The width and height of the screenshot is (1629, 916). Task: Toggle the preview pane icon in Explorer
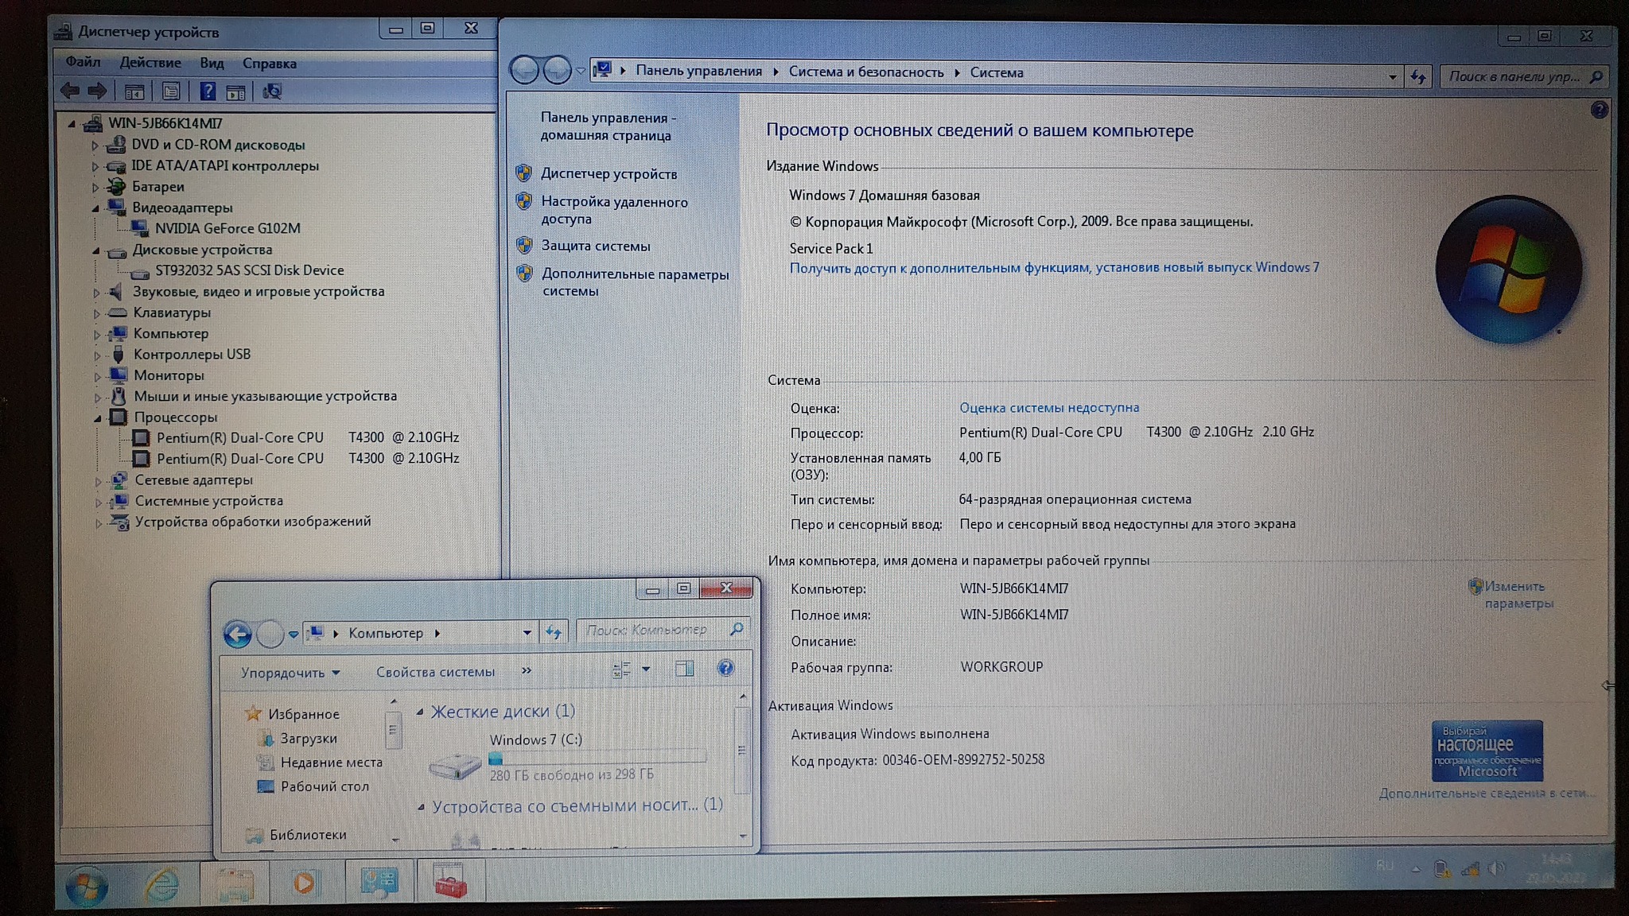click(684, 669)
